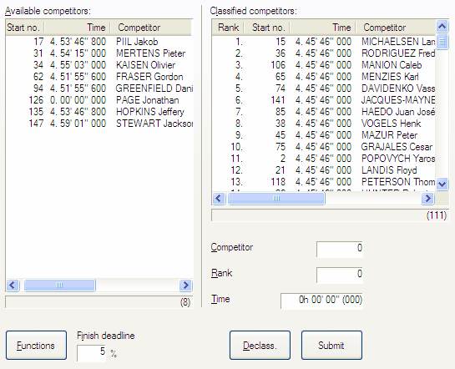Click Rank column header in classified list
Screen dimensions: 455x369
tap(228, 28)
